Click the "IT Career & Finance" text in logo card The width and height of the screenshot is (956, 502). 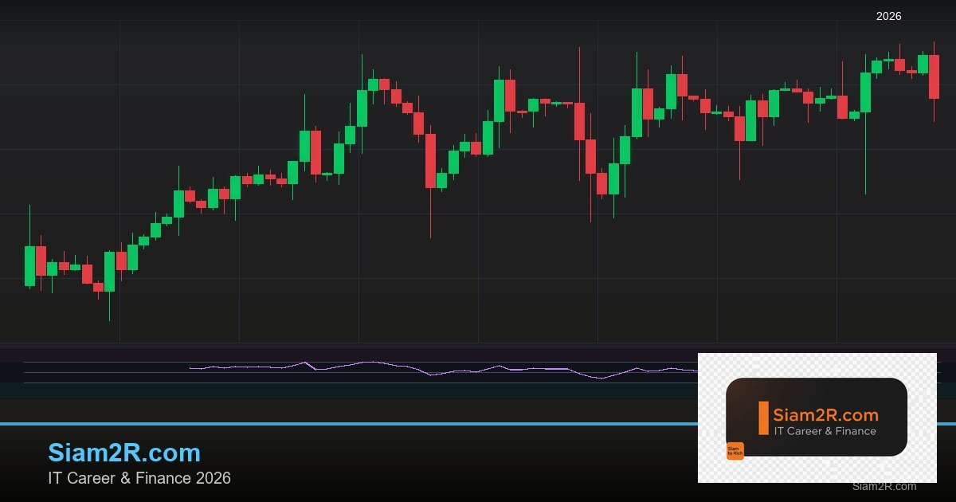pos(825,432)
